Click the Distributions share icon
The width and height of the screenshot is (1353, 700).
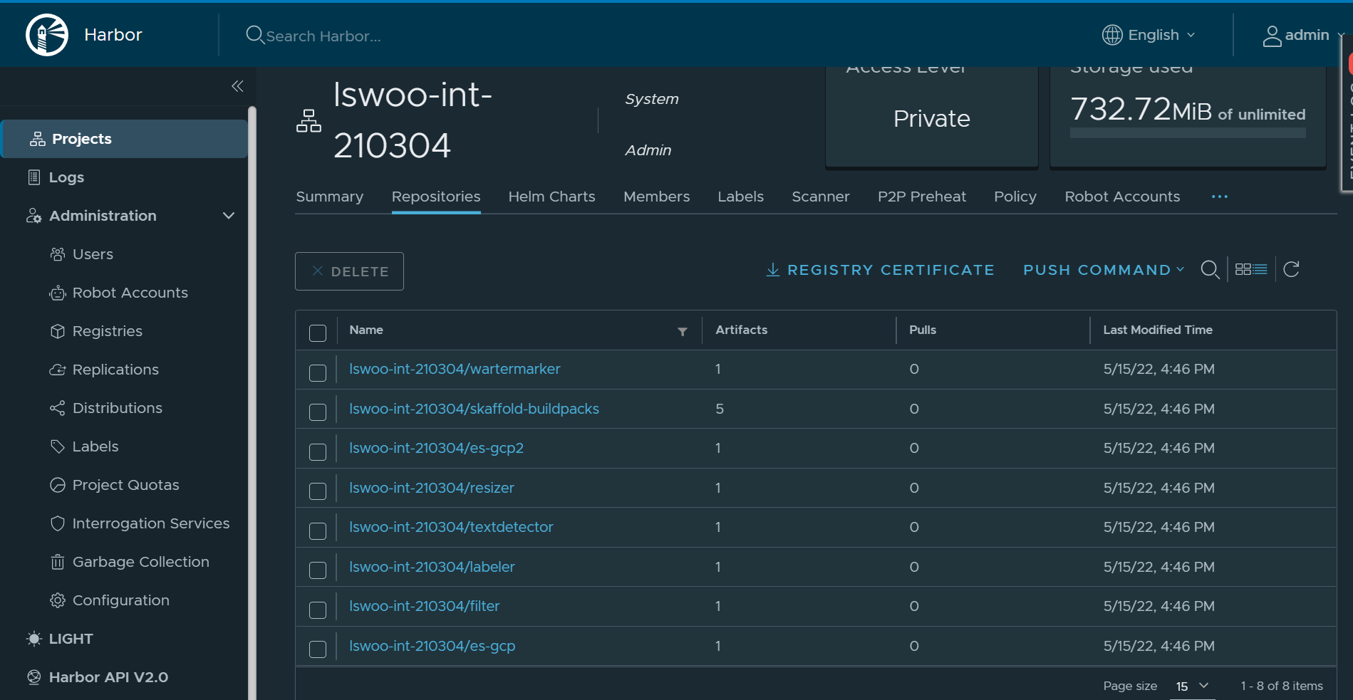[58, 408]
